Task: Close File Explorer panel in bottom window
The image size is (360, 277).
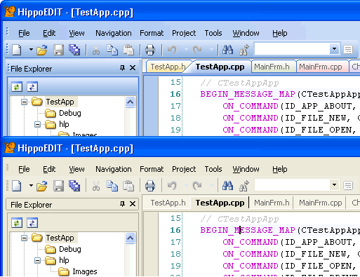Action: click(x=133, y=204)
